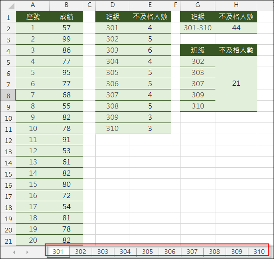Select column G header
274x259 pixels.
pos(198,5)
